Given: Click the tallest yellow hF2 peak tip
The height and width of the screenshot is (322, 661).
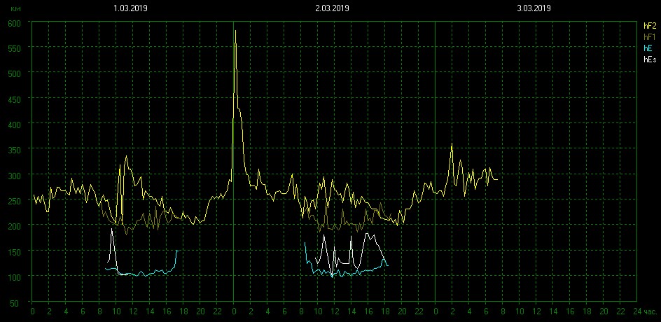Looking at the screenshot, I should pos(235,31).
